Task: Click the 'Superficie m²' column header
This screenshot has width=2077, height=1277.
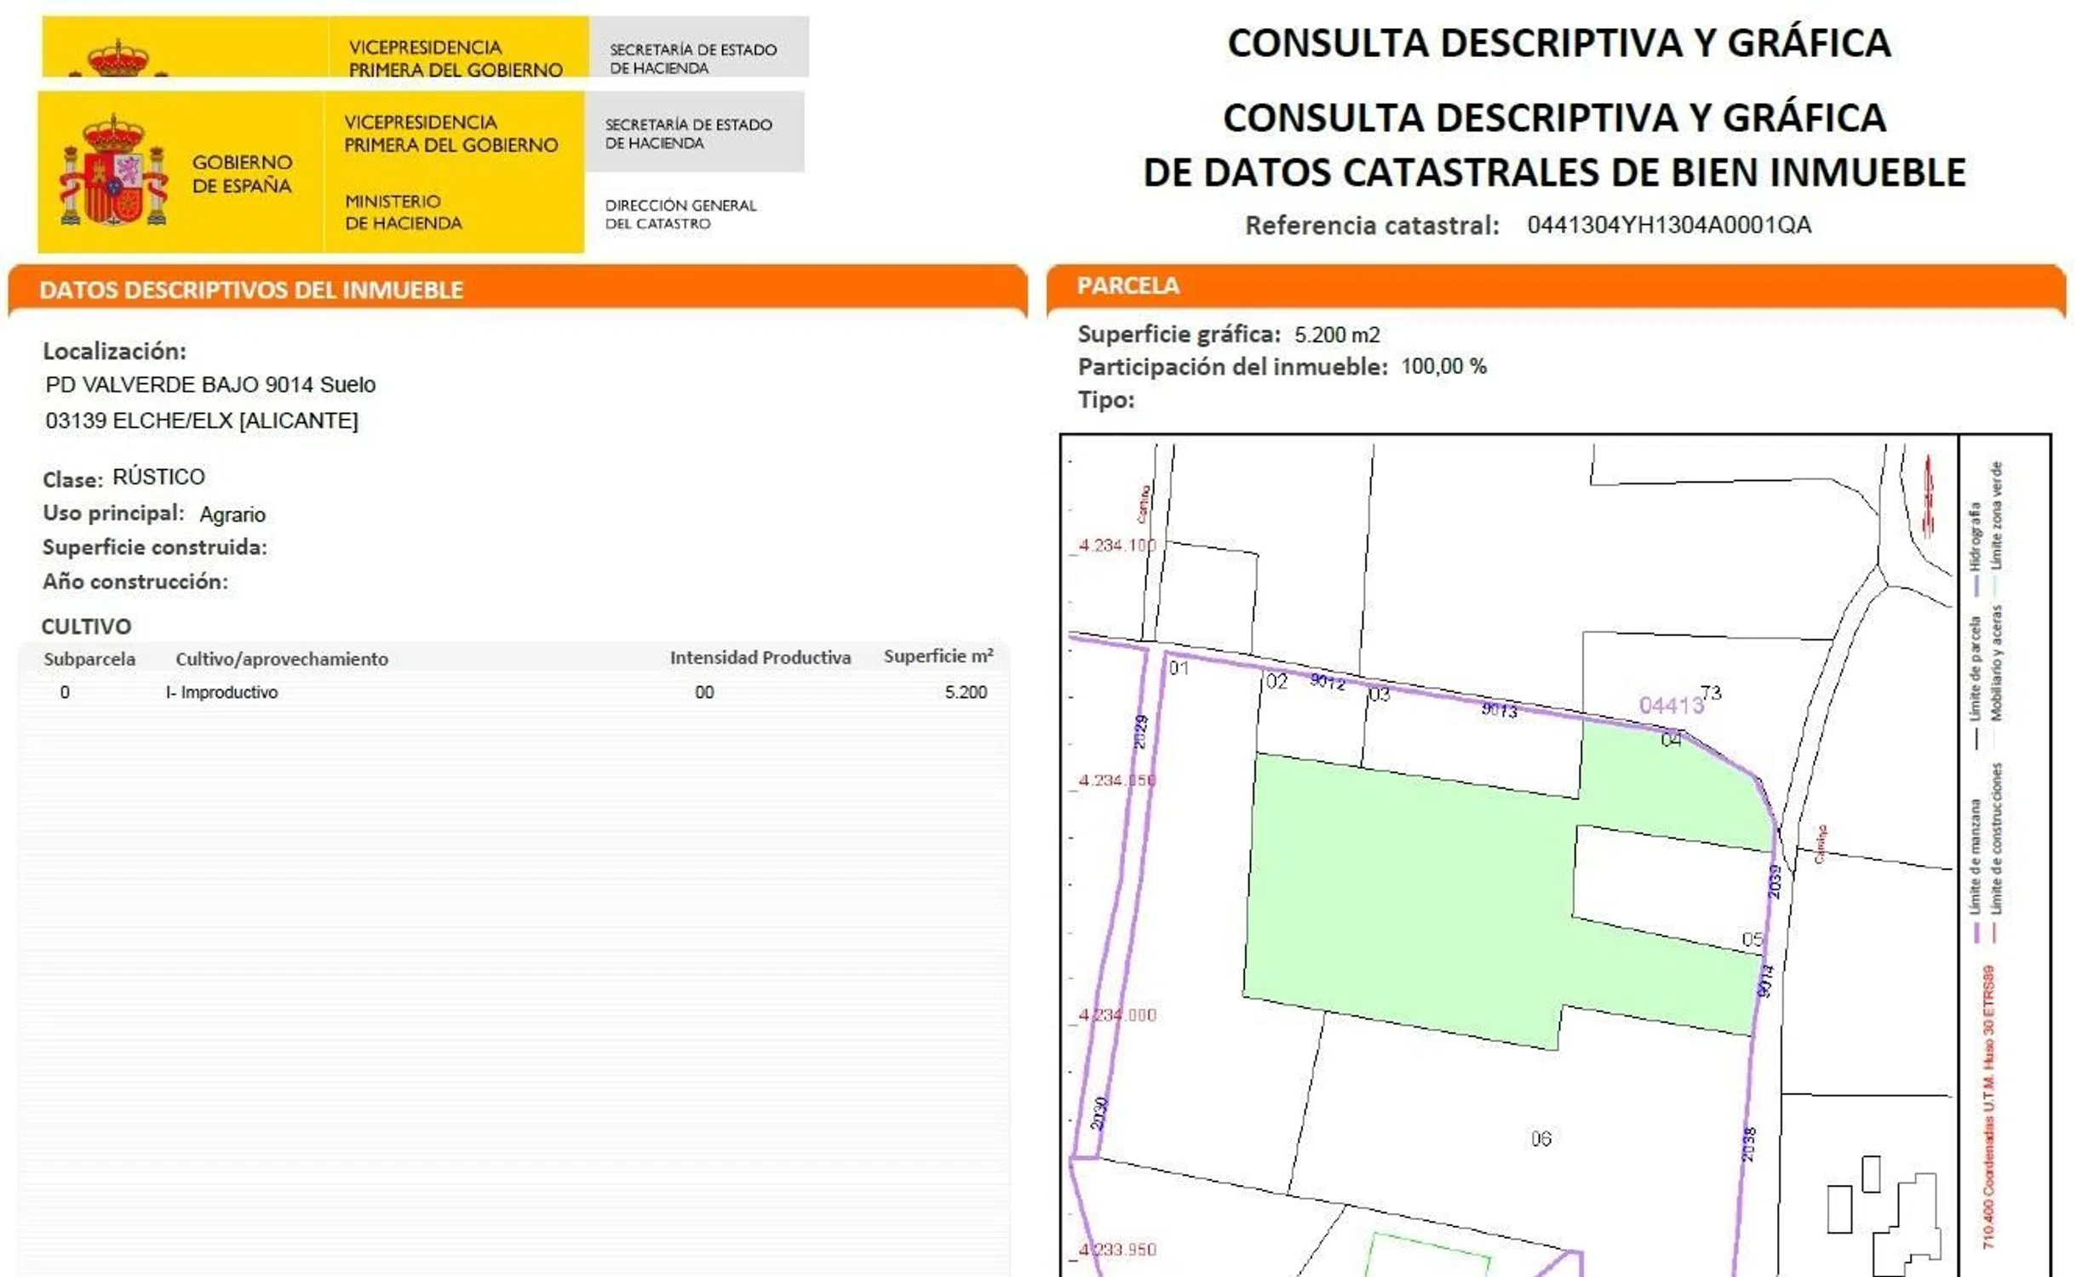Action: (x=938, y=656)
